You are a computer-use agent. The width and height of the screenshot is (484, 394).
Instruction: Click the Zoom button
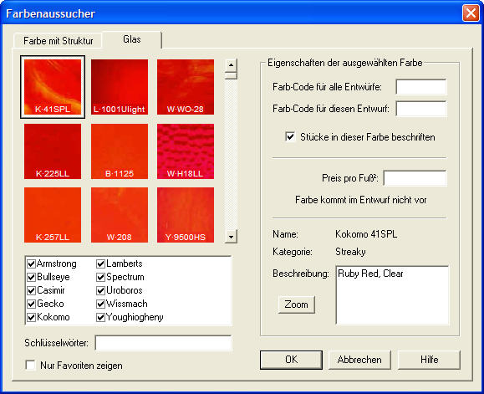[x=296, y=304]
